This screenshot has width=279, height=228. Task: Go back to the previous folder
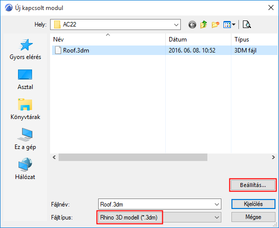point(192,24)
